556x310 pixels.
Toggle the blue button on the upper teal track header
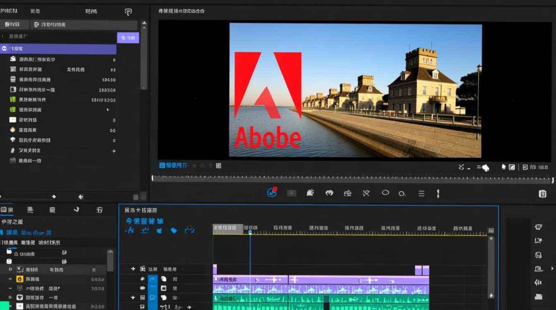[153, 298]
